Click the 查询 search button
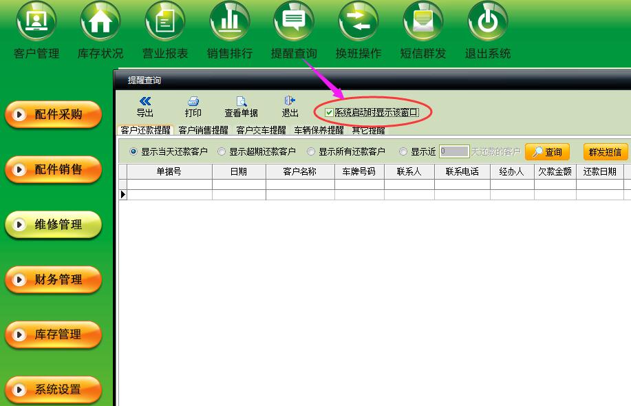Viewport: 631px width, 406px height. point(547,152)
